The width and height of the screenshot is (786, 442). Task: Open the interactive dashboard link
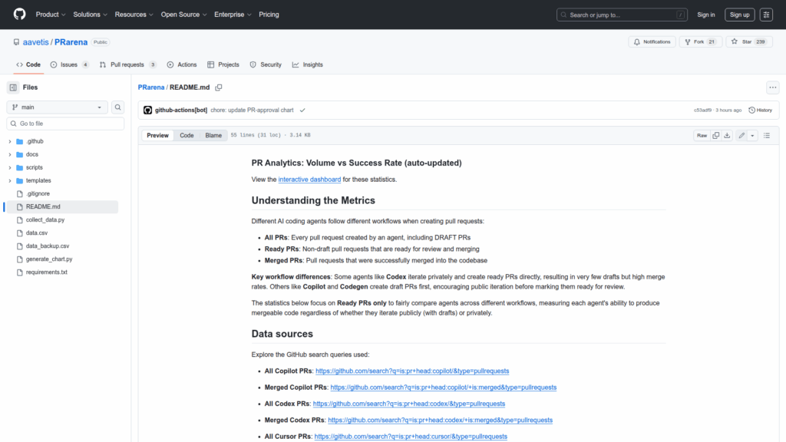(309, 180)
